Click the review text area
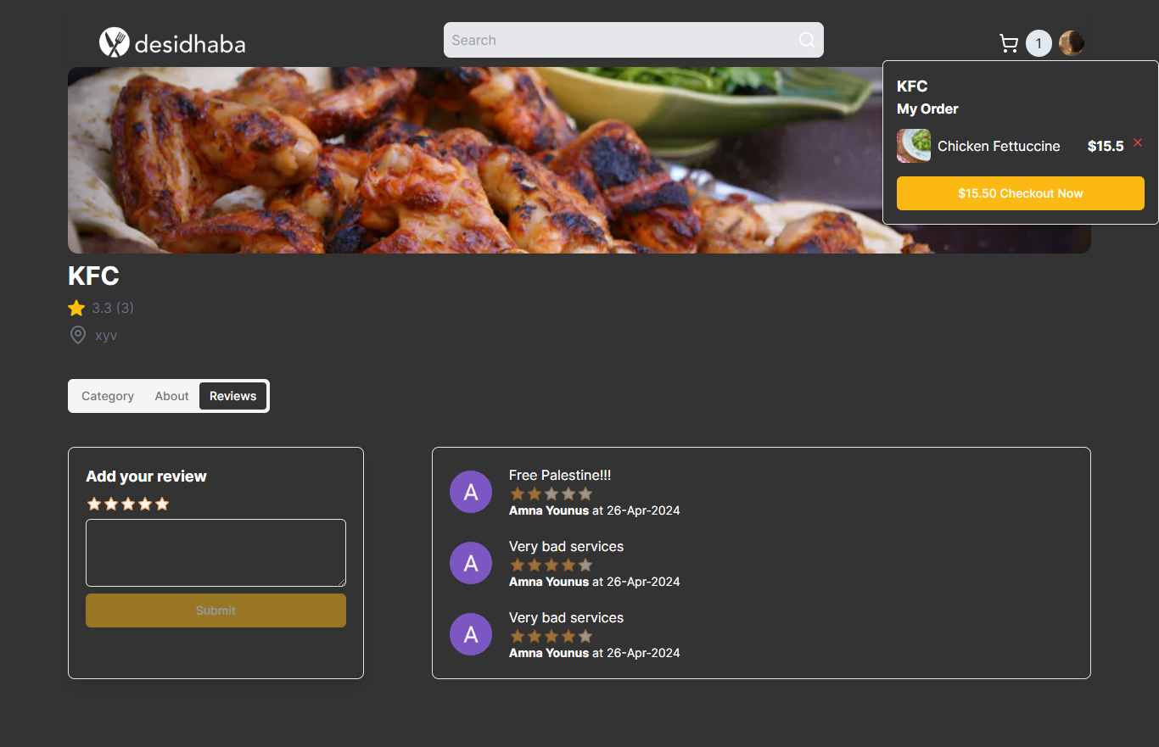The width and height of the screenshot is (1159, 747). (216, 553)
